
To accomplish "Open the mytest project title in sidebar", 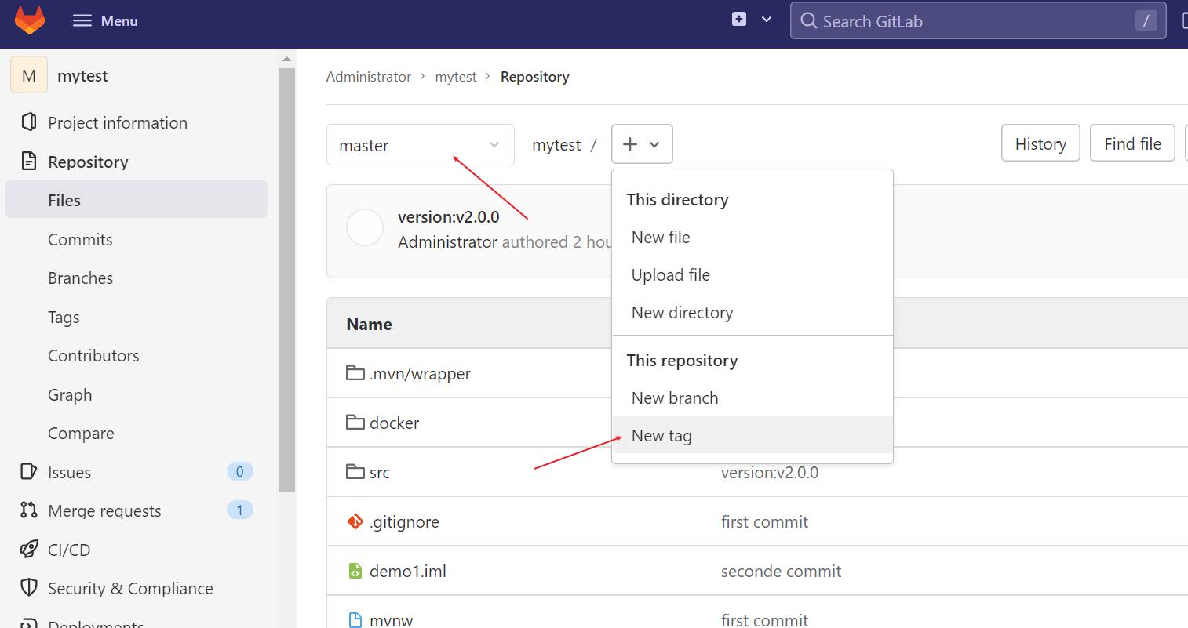I will pyautogui.click(x=82, y=76).
